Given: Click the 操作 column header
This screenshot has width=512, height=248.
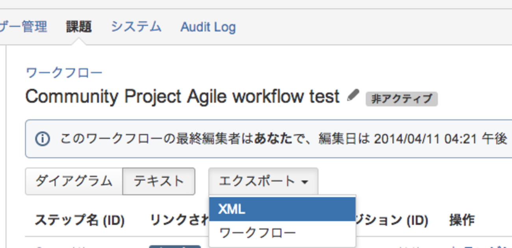Looking at the screenshot, I should click(462, 220).
